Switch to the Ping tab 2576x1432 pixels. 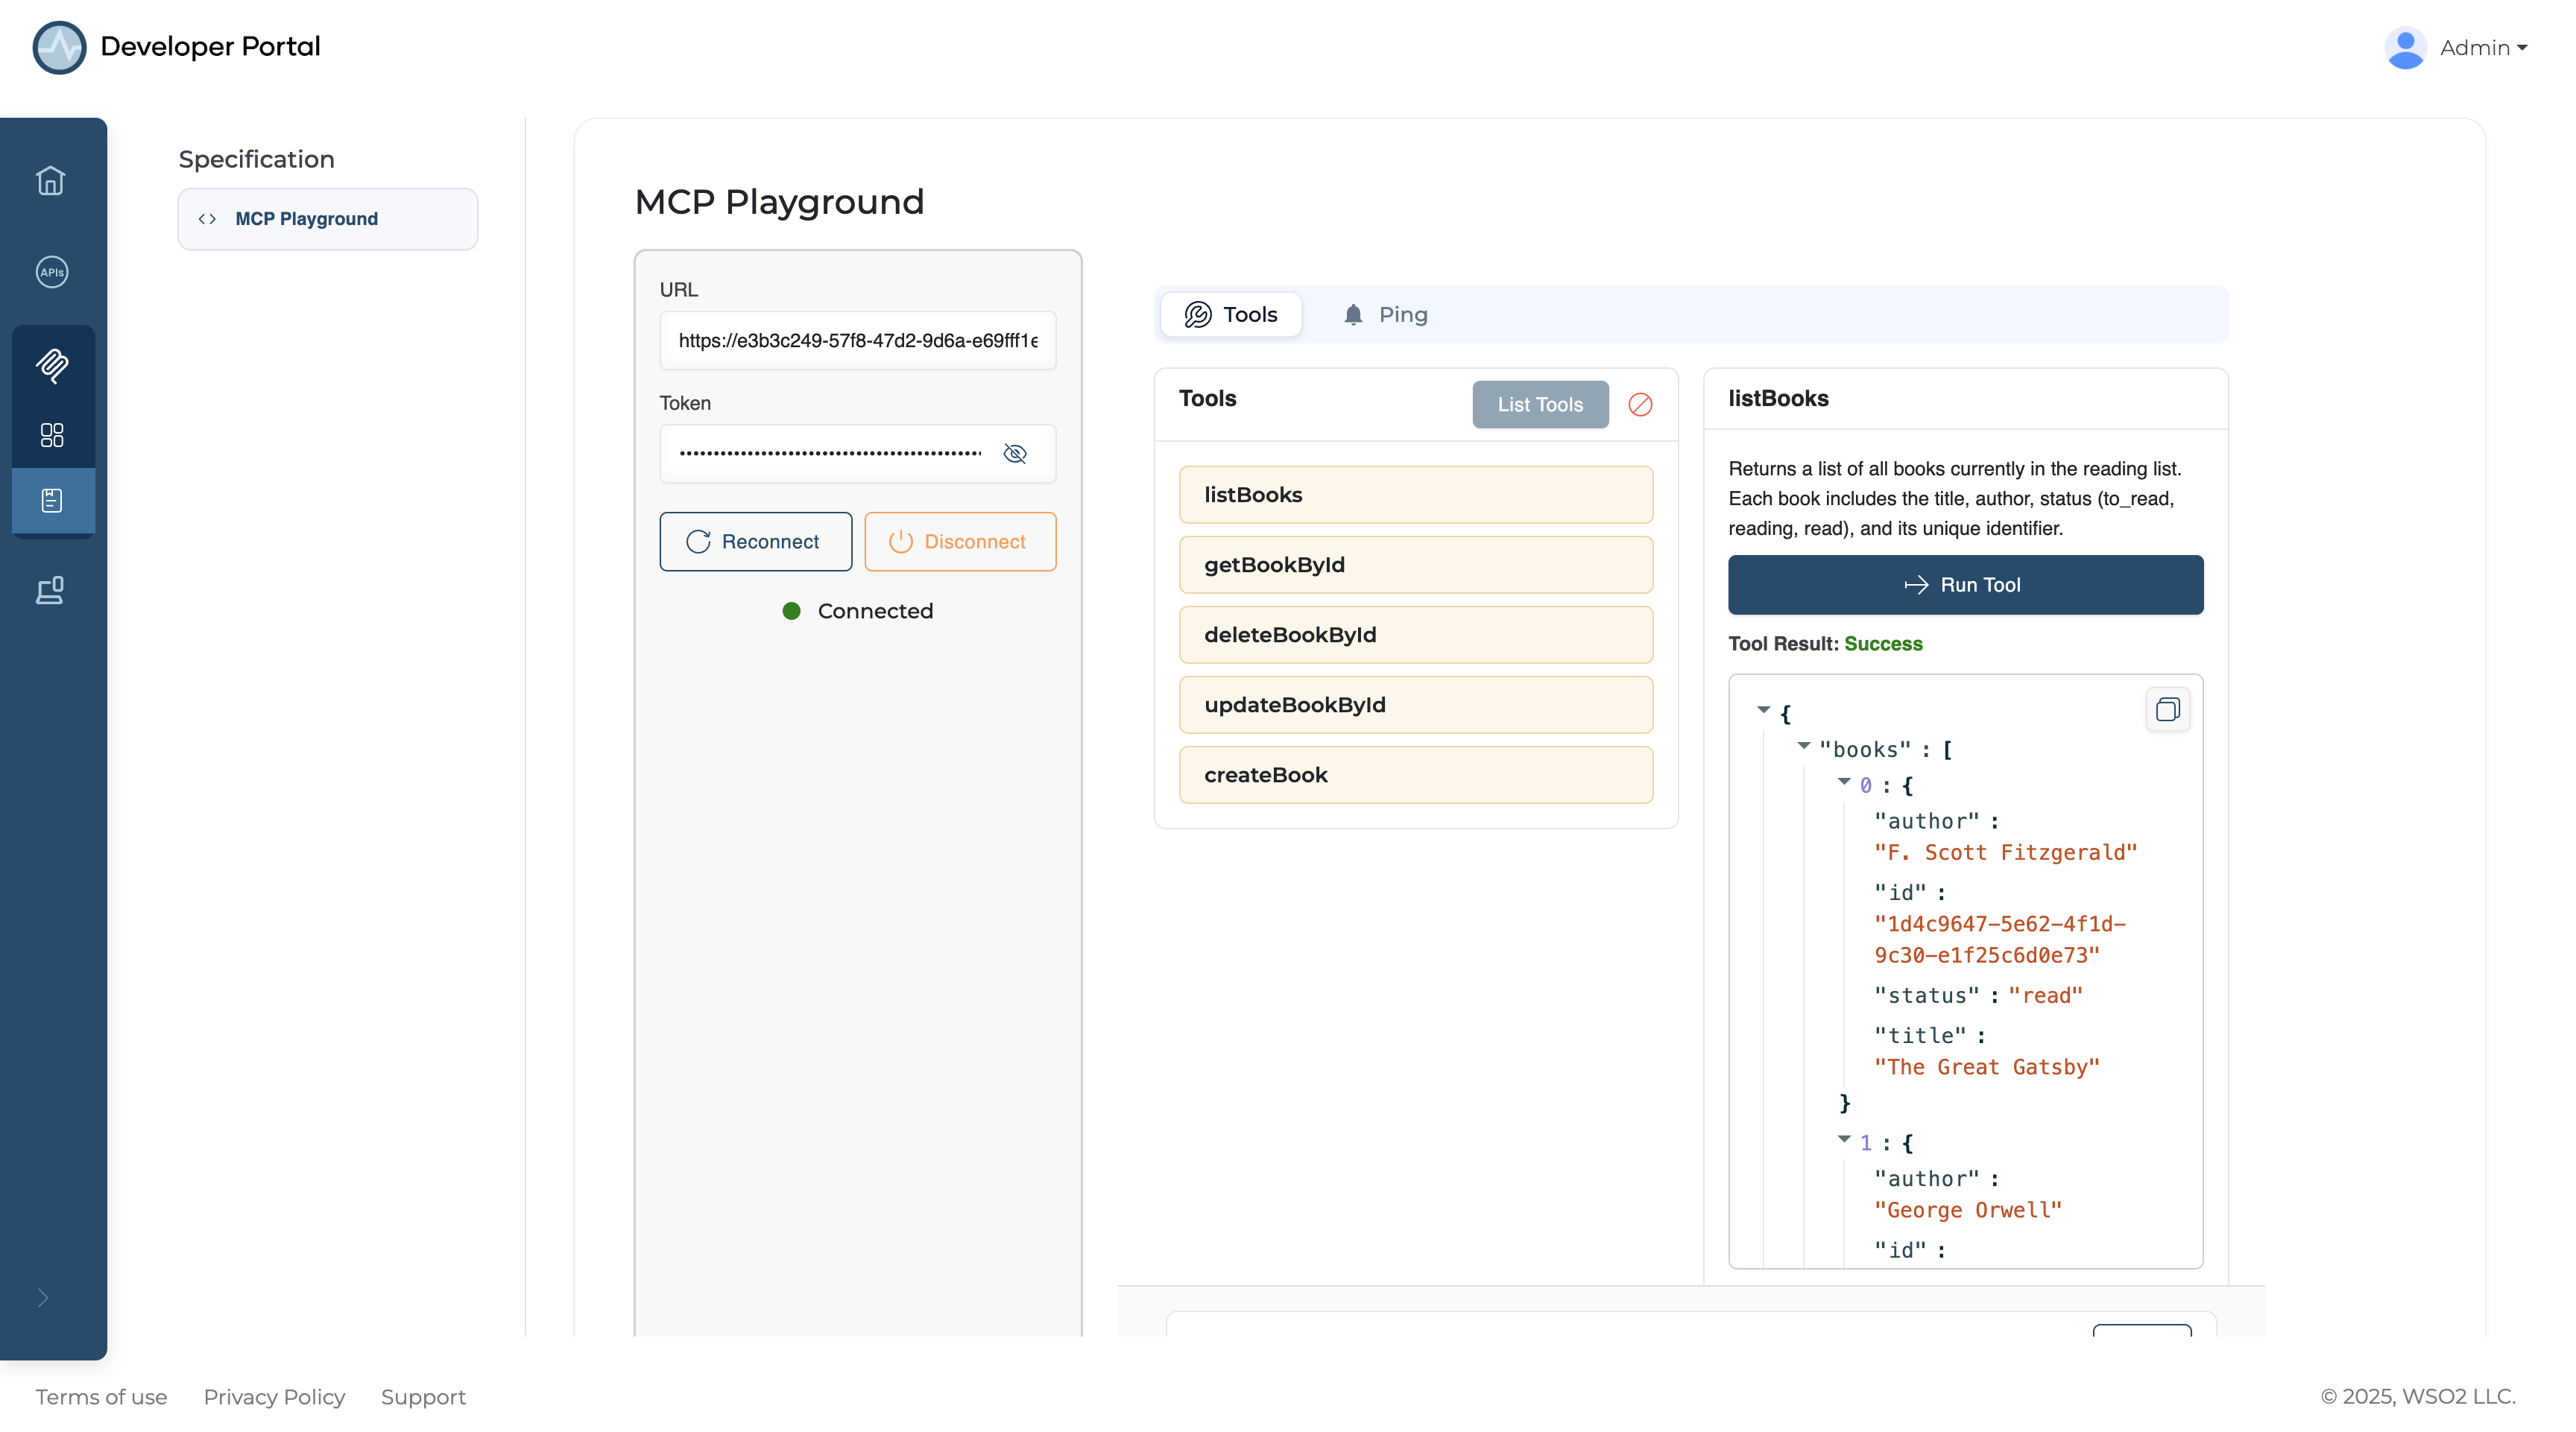coord(1385,314)
